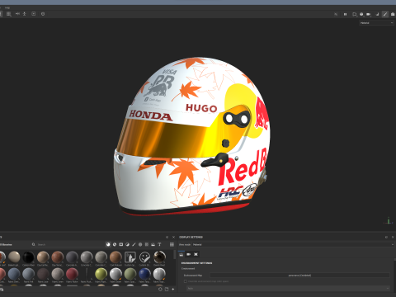Open perspective projection dropdown icon
Screen dimensions: 396x297
pyautogui.click(x=355, y=14)
